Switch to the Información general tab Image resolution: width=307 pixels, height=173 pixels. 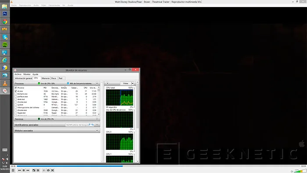[x=23, y=78]
